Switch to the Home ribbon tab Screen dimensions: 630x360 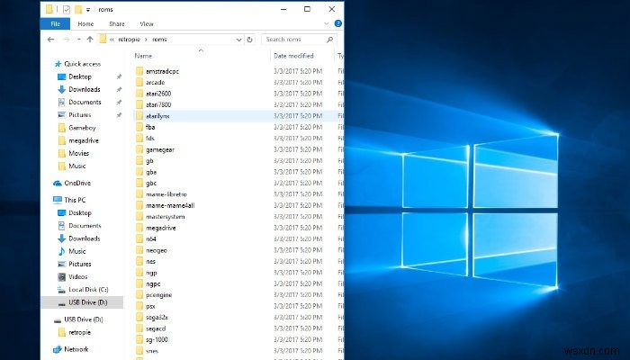point(85,24)
